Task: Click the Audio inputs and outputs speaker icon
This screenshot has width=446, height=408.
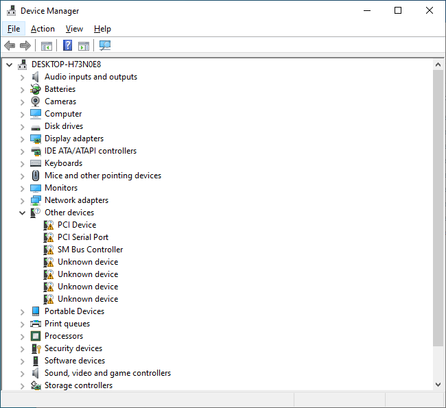Action: (x=35, y=77)
